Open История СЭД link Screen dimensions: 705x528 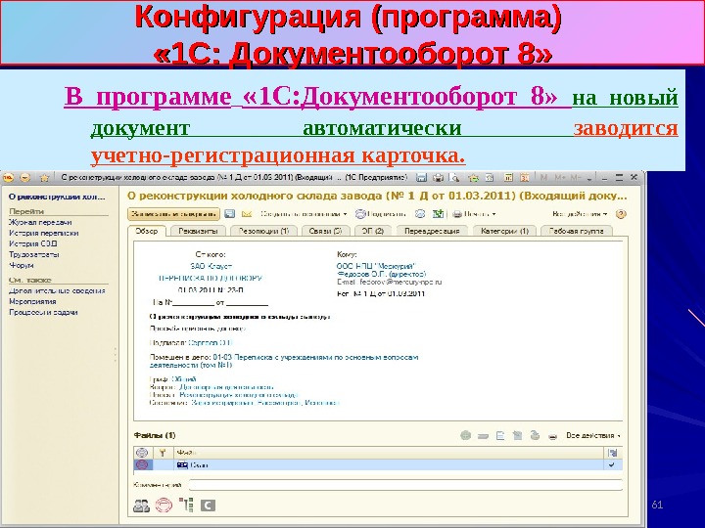point(33,243)
